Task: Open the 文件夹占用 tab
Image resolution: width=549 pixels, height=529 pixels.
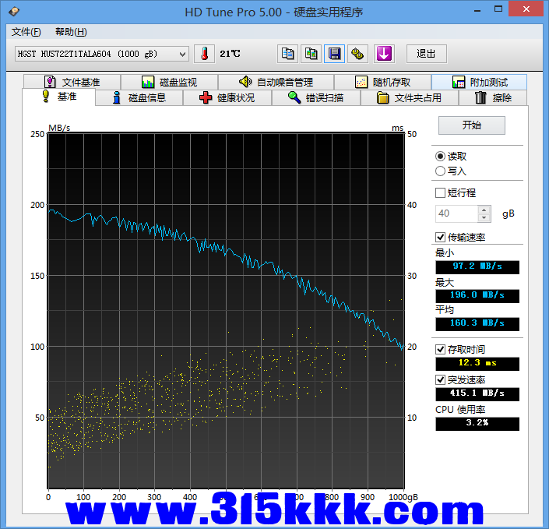Action: coord(410,97)
